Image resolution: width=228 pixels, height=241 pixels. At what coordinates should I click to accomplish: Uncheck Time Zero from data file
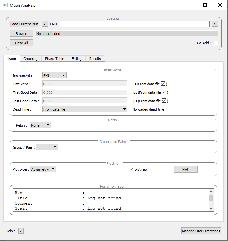pyautogui.click(x=163, y=84)
